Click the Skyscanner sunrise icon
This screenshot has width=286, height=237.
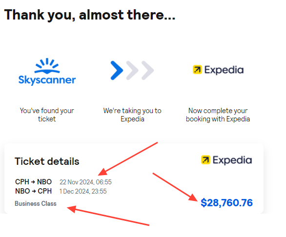coord(47,66)
